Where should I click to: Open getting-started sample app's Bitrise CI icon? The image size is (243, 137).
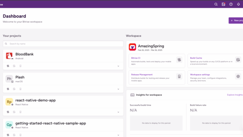[x=8, y=135]
